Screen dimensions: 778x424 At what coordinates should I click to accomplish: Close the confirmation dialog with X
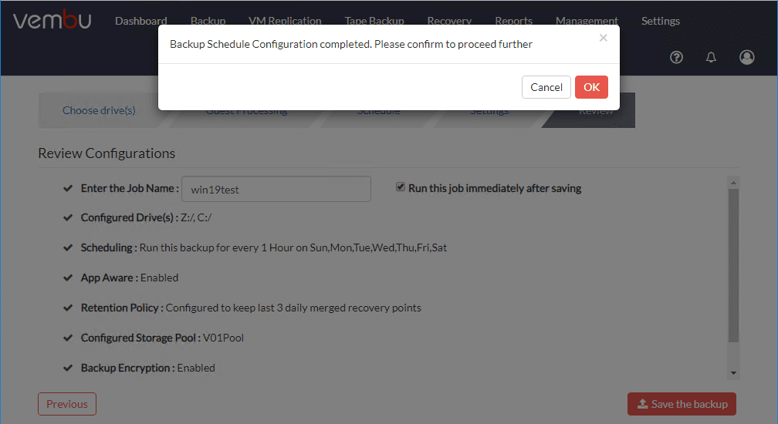(603, 38)
